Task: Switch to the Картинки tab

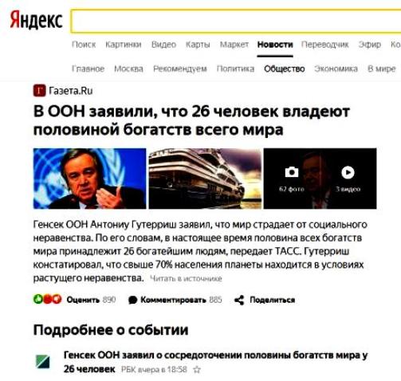Action: (124, 45)
